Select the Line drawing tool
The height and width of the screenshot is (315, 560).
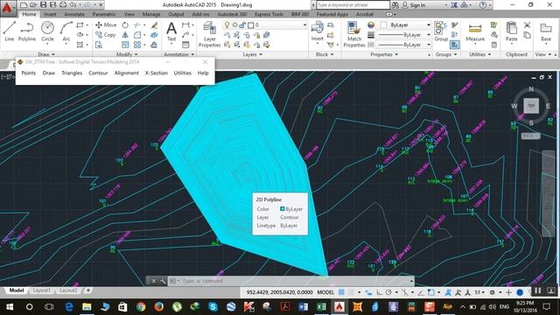point(10,31)
